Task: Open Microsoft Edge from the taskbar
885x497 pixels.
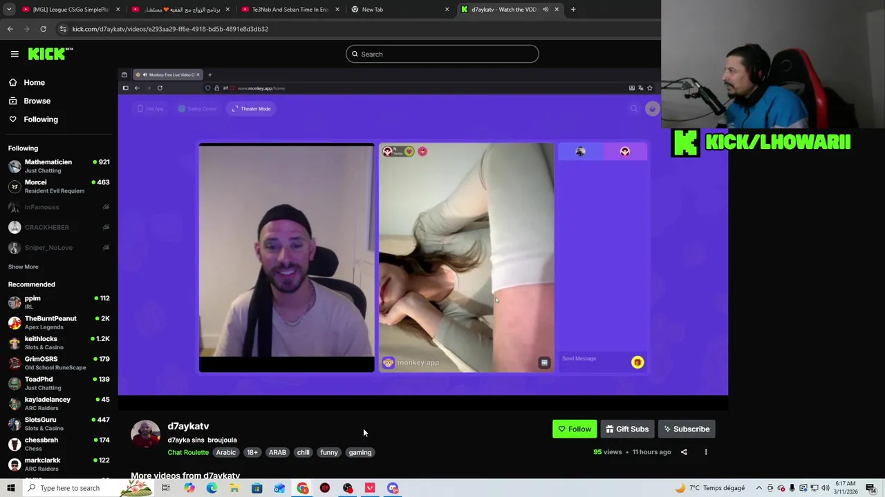Action: coord(212,488)
